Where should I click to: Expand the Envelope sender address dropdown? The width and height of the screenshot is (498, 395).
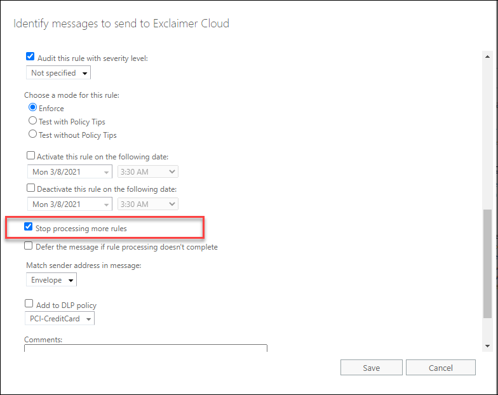coord(51,280)
